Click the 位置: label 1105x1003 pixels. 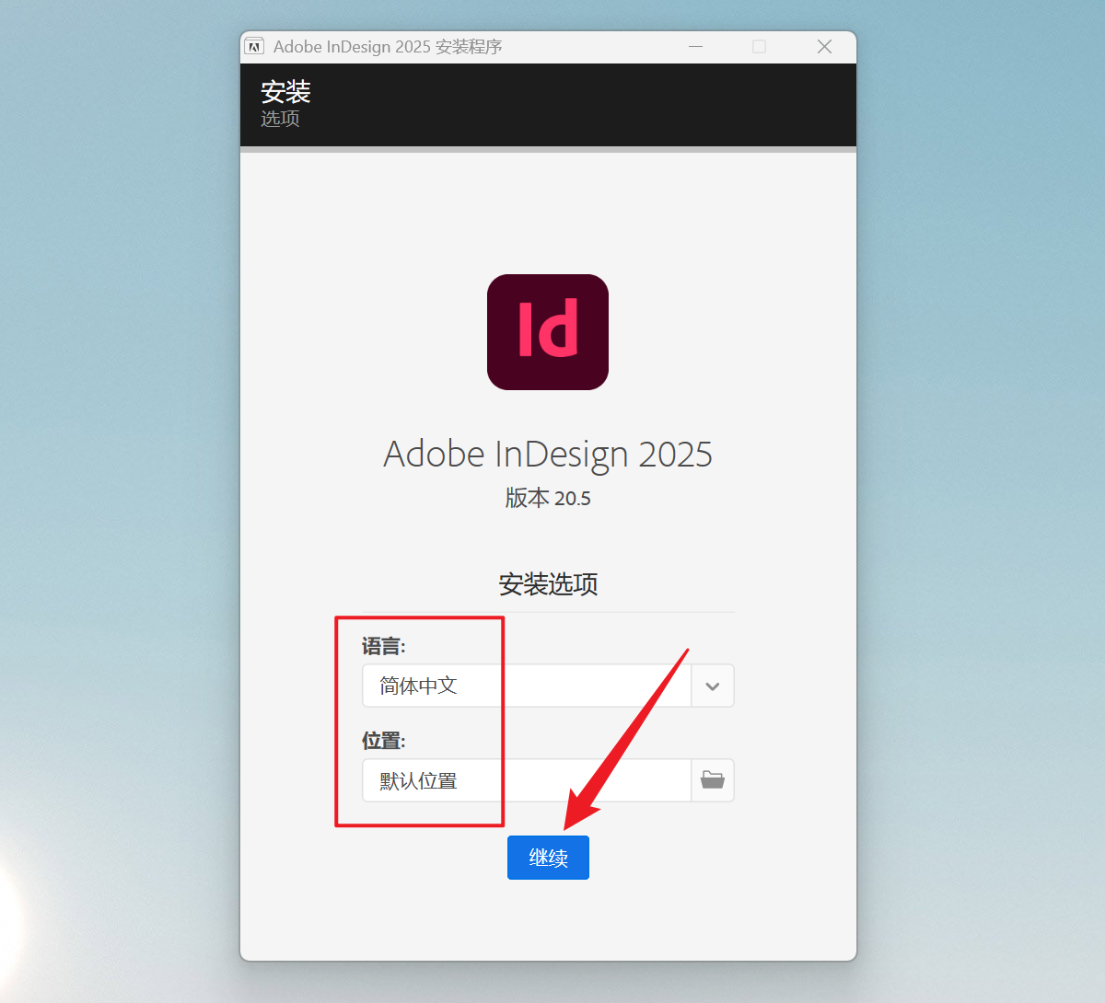(384, 741)
